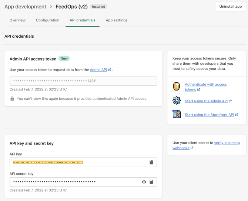The height and width of the screenshot is (201, 248).
Task: Click the Admin API access token heading
Action: tap(33, 59)
